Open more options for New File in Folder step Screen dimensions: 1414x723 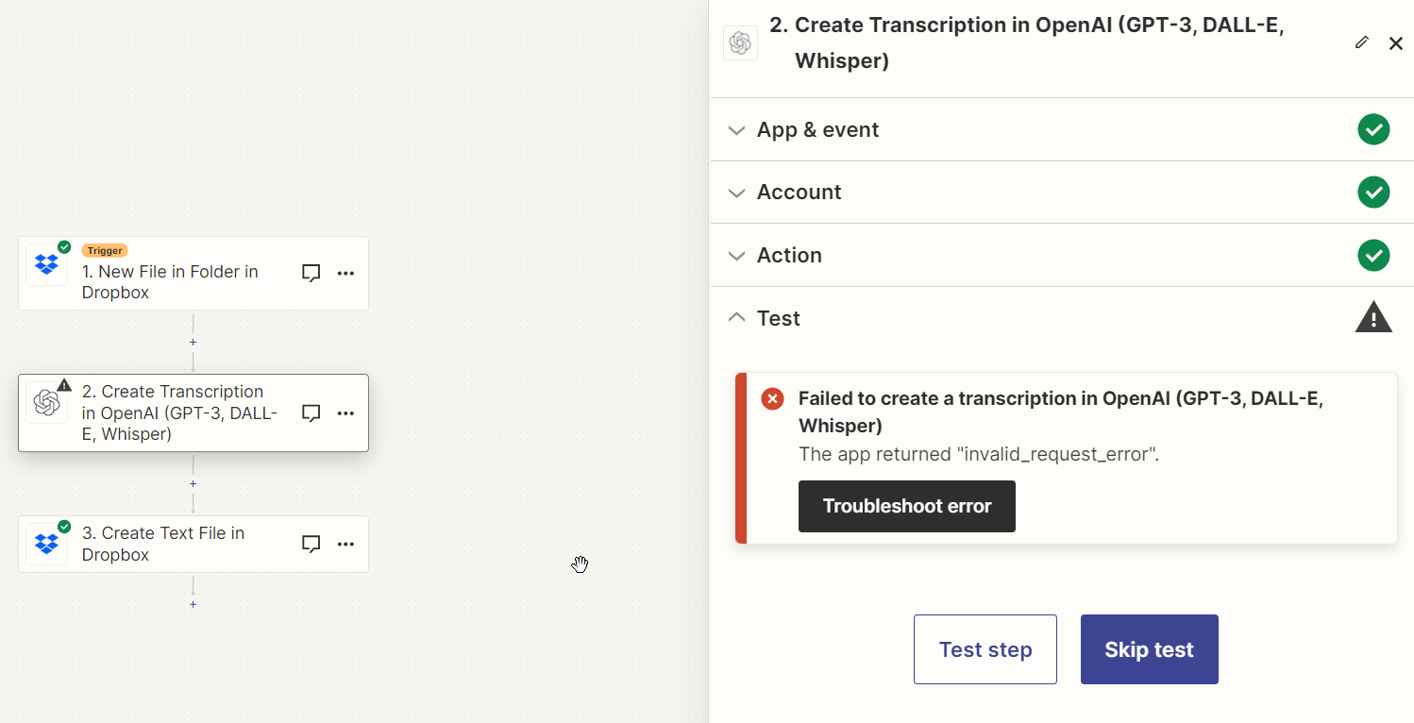[x=345, y=273]
